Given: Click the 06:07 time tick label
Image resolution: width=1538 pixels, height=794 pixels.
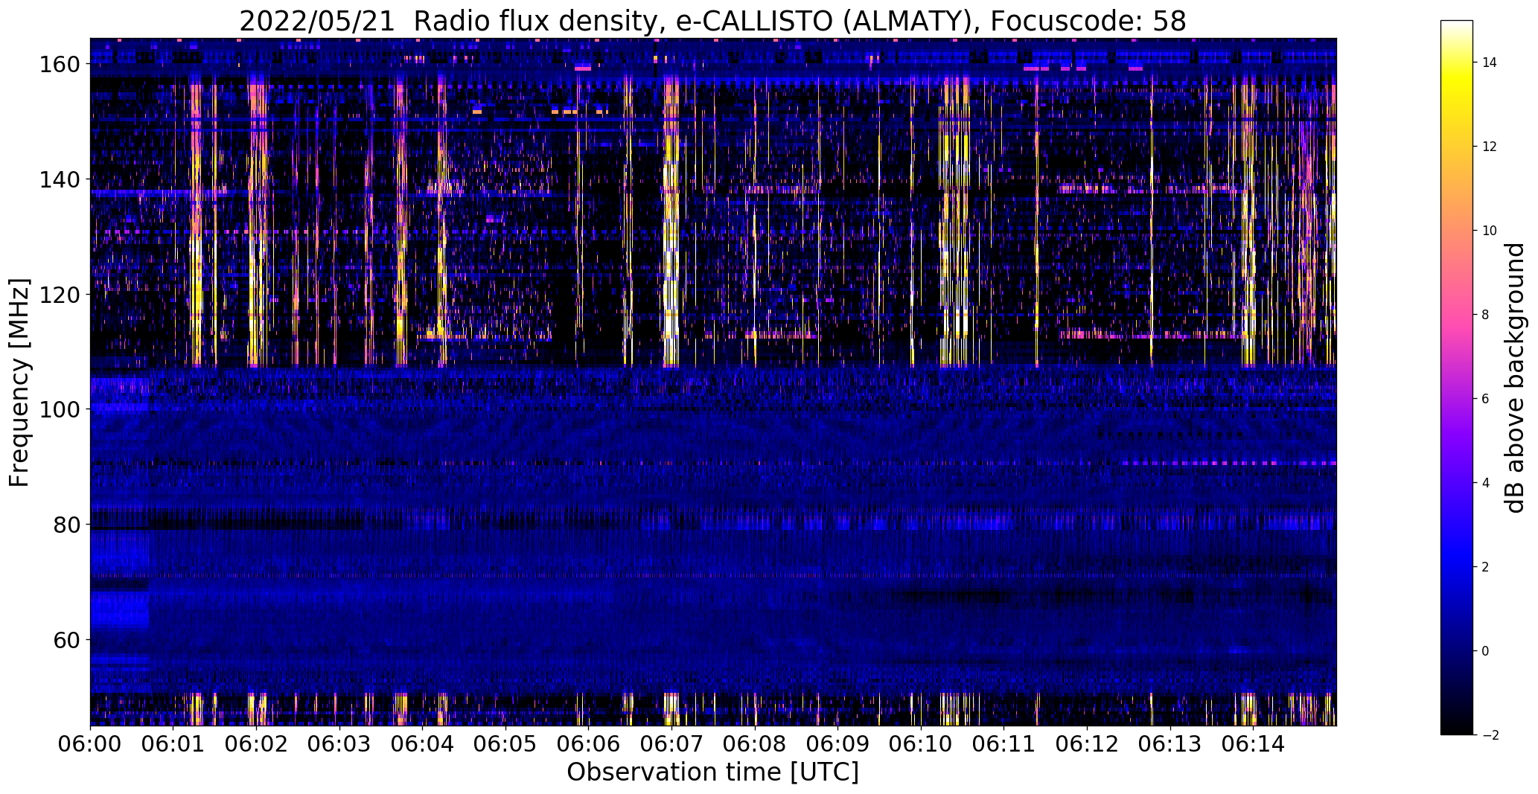Looking at the screenshot, I should click(x=671, y=743).
